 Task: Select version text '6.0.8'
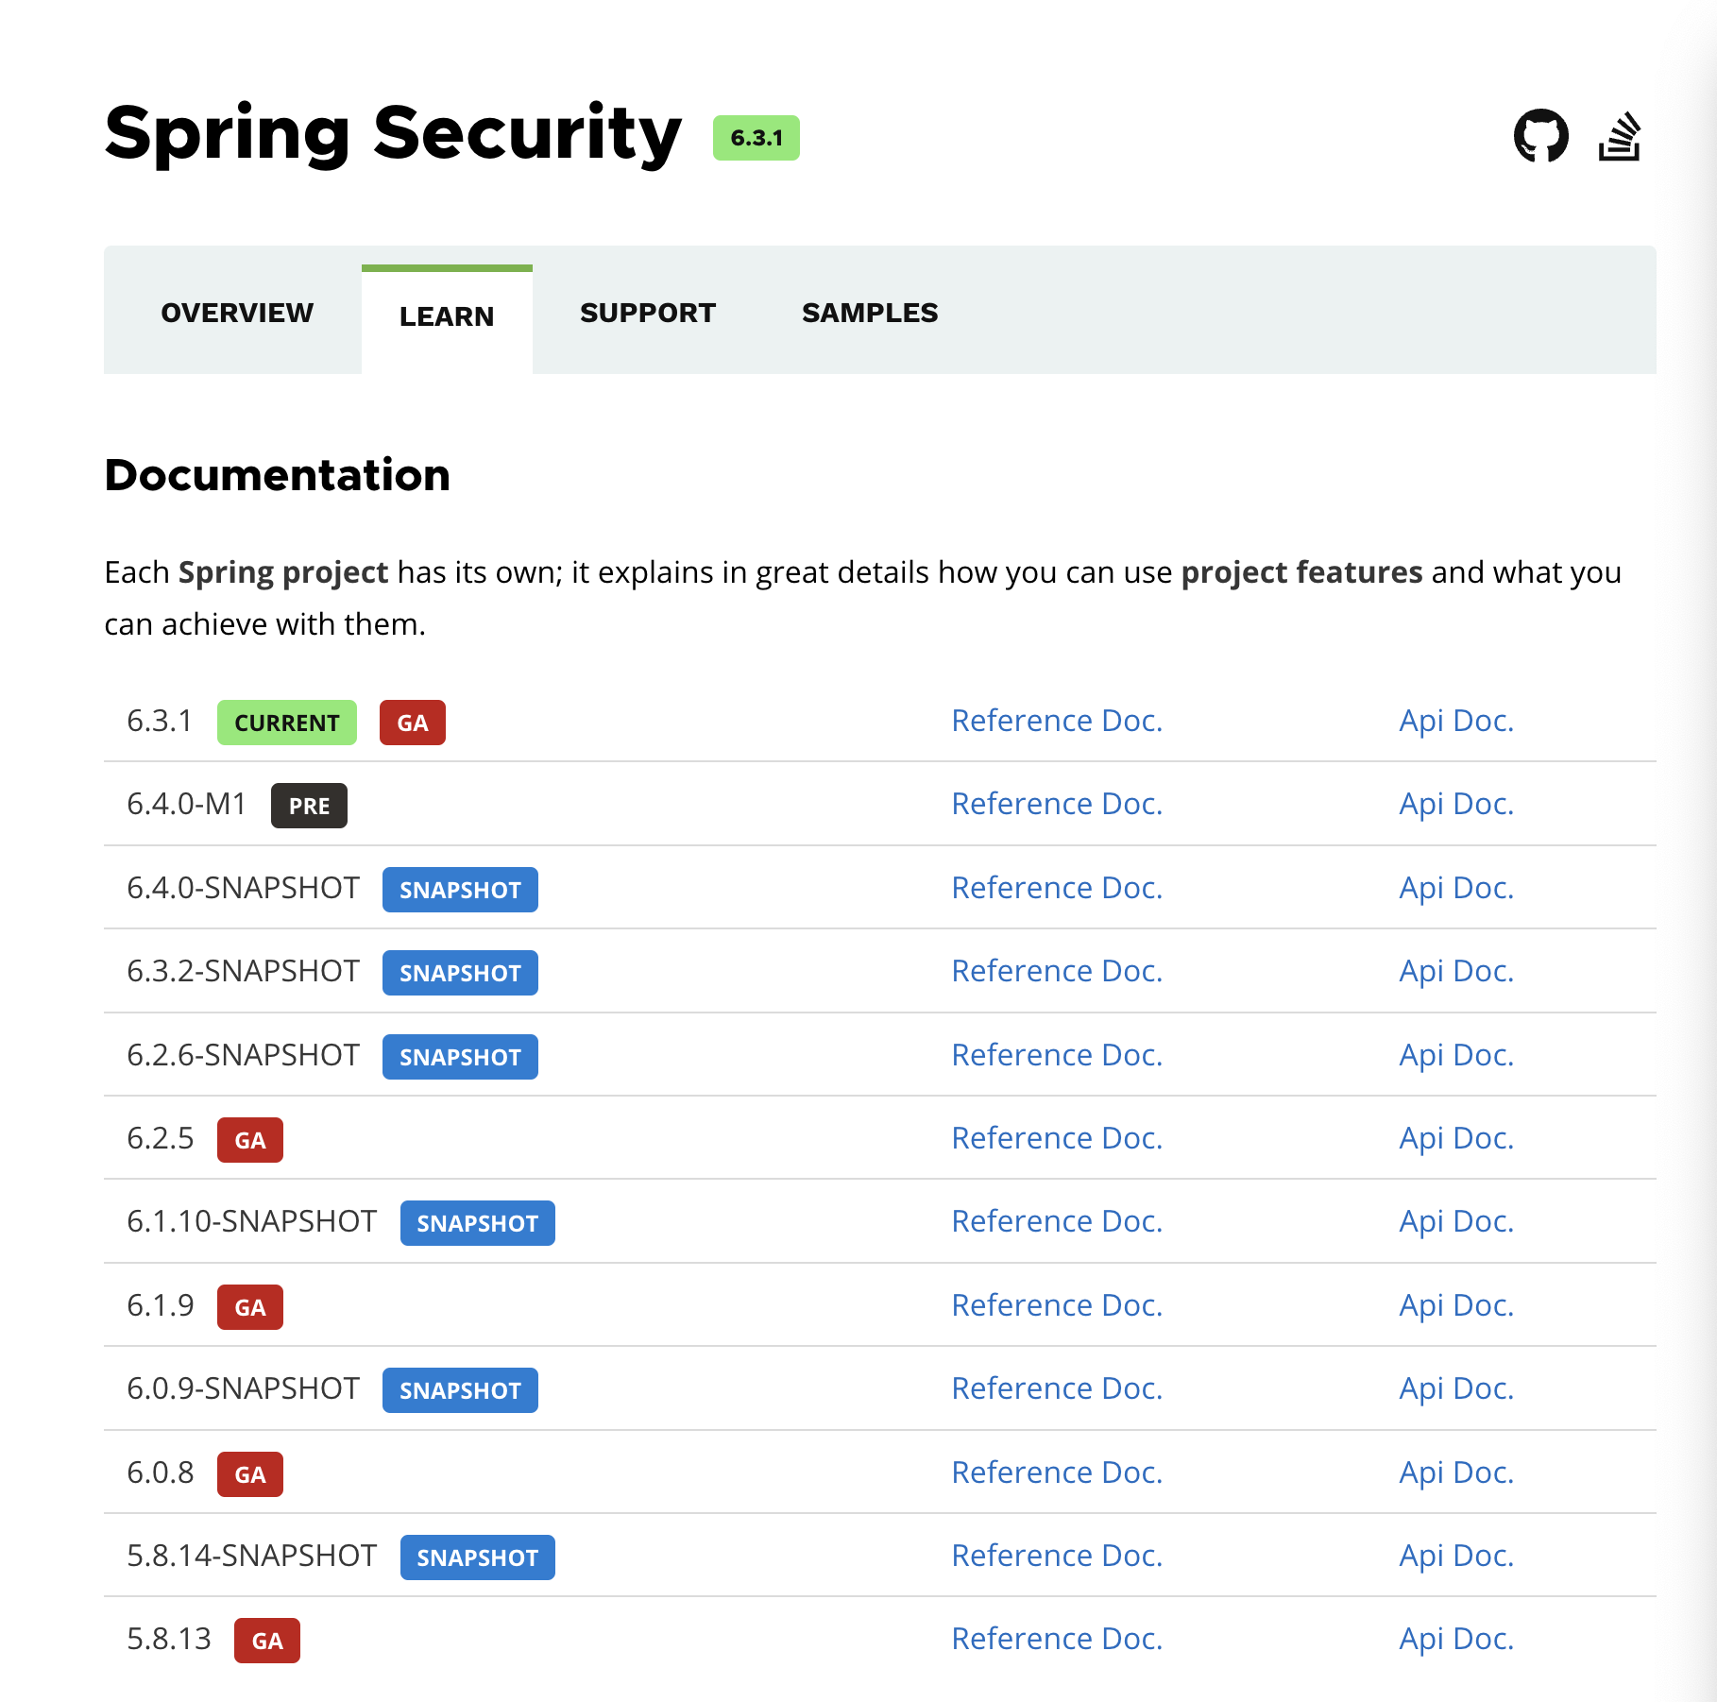pyautogui.click(x=161, y=1472)
